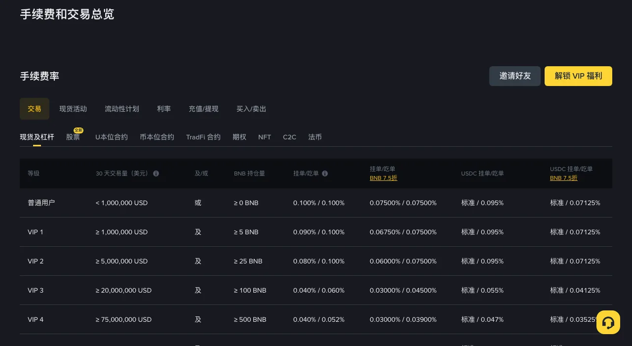Viewport: 632px width, 346px height.
Task: Click the 0.03000% / 0.04500% discounted fee
Action: coord(403,290)
